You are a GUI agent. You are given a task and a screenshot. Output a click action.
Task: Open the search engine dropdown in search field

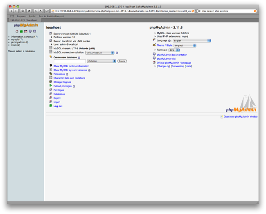coord(199,11)
